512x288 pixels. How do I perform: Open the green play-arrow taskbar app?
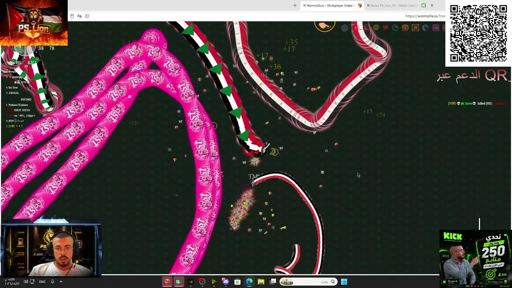pos(214,282)
